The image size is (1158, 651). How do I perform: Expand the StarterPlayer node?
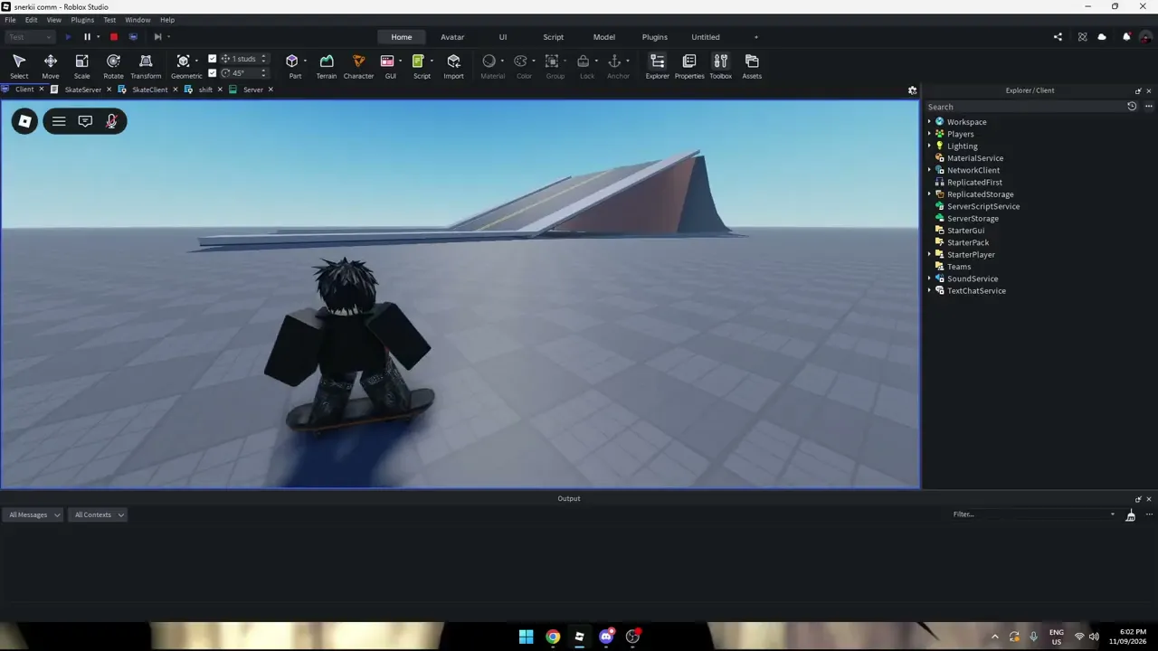pos(929,255)
